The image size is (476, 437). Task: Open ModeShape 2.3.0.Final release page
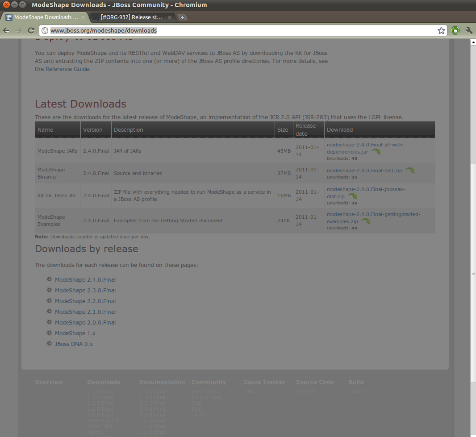coord(85,291)
